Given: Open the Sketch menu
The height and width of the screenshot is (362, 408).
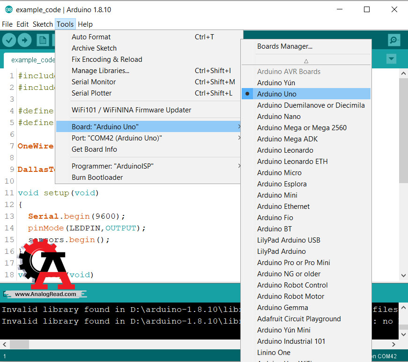Looking at the screenshot, I should click(x=43, y=24).
